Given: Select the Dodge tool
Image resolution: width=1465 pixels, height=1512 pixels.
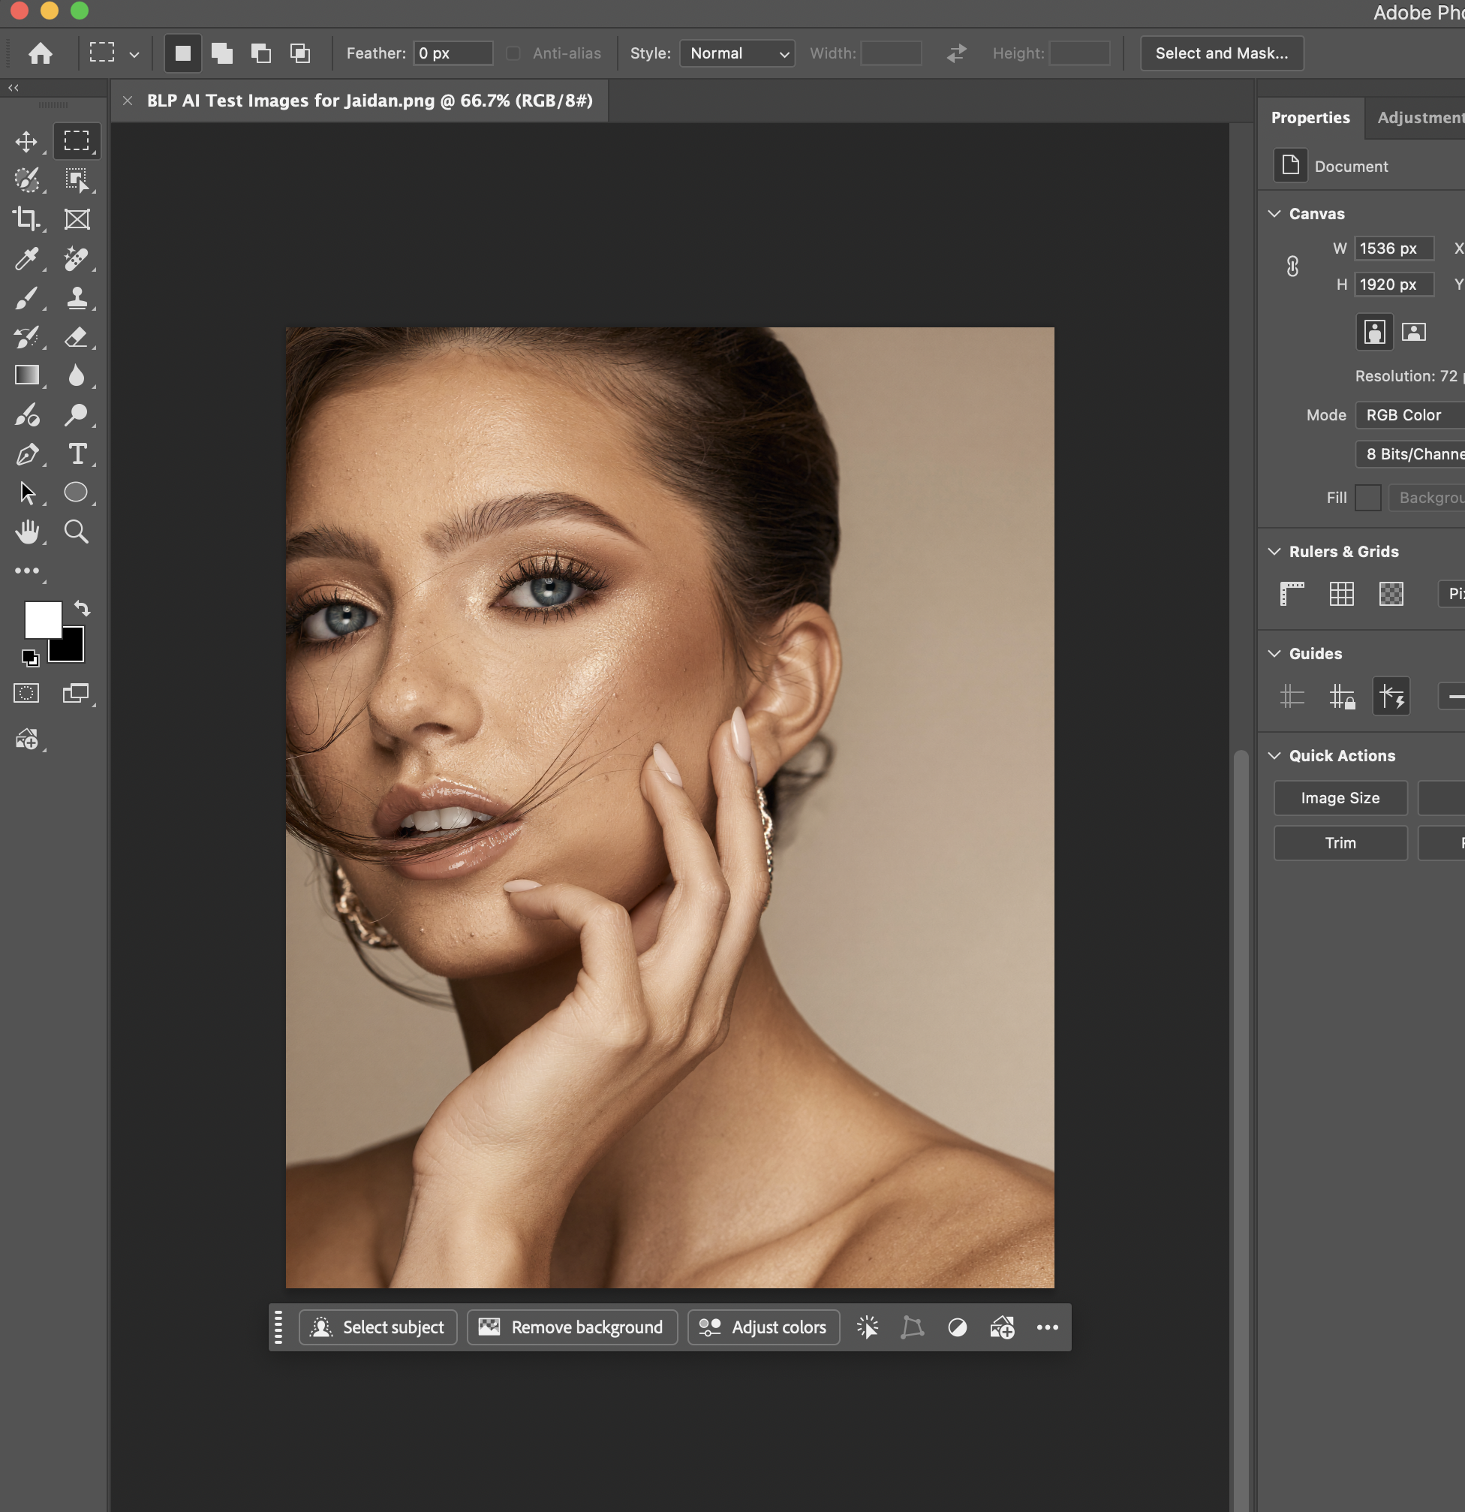Looking at the screenshot, I should (77, 415).
